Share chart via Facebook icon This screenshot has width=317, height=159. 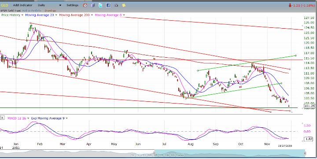pyautogui.click(x=108, y=5)
